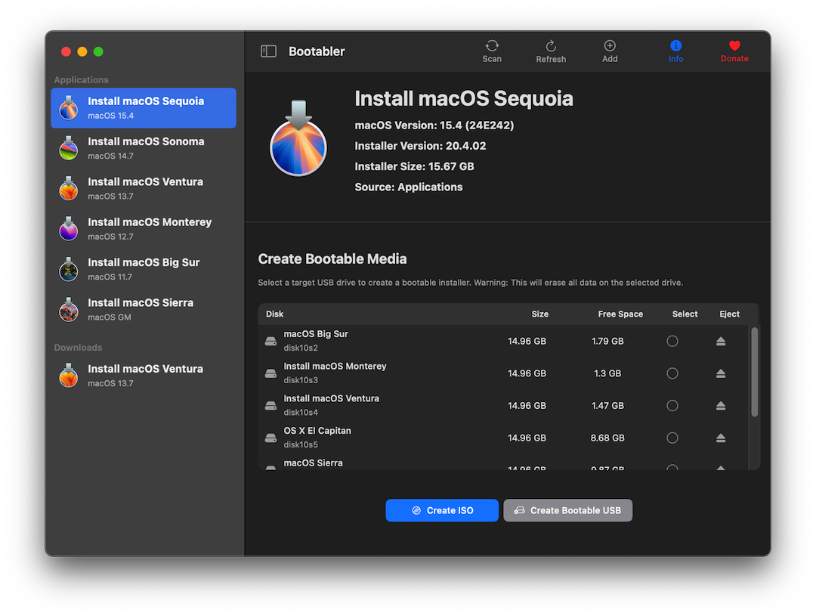This screenshot has width=816, height=616.
Task: Minimize the Bootabler window
Action: click(x=82, y=51)
